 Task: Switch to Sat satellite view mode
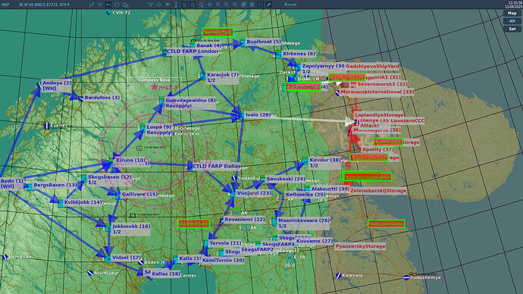pos(512,29)
